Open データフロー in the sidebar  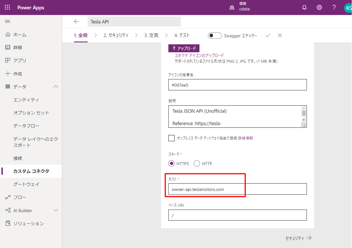pyautogui.click(x=26, y=126)
